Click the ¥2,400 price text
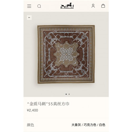This screenshot has height=132, width=132. (x=32, y=110)
